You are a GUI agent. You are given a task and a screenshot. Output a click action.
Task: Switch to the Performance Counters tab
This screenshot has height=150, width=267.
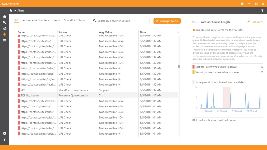(x=35, y=20)
